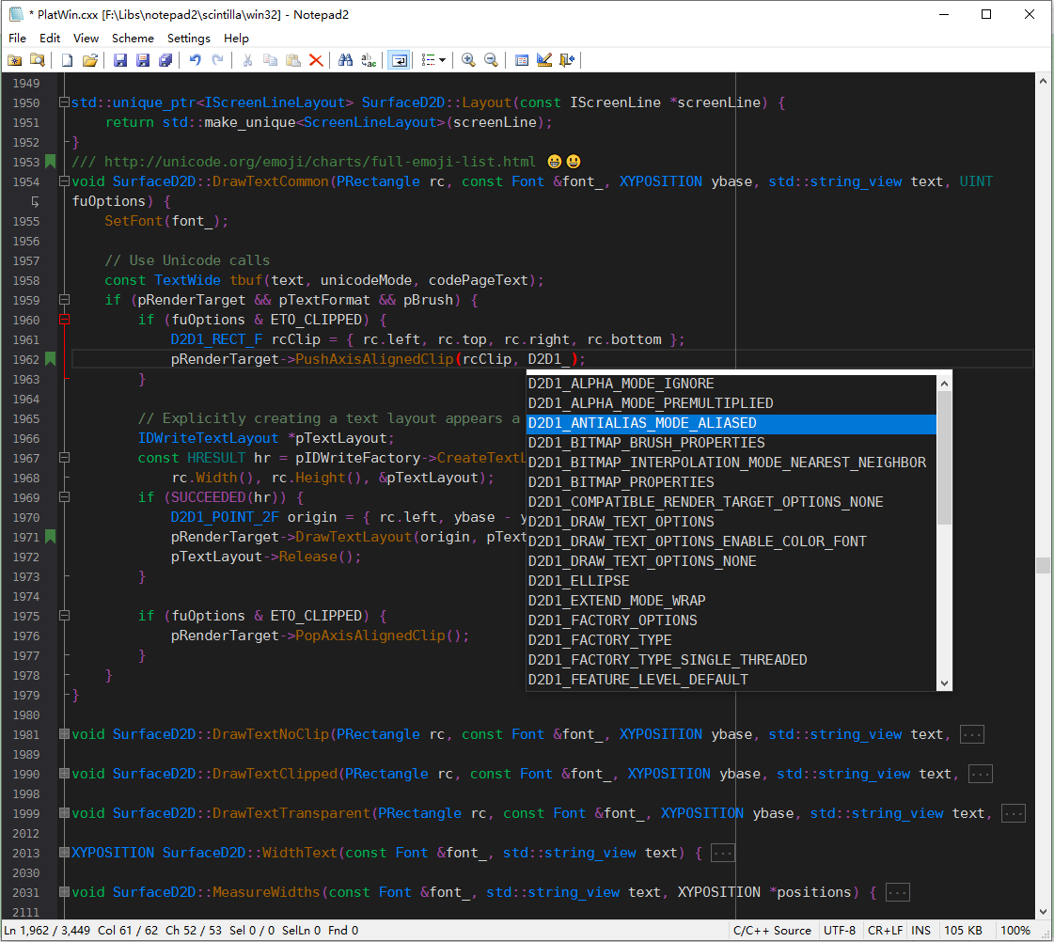Open customize schemes icon
The height and width of the screenshot is (942, 1054).
[x=544, y=60]
